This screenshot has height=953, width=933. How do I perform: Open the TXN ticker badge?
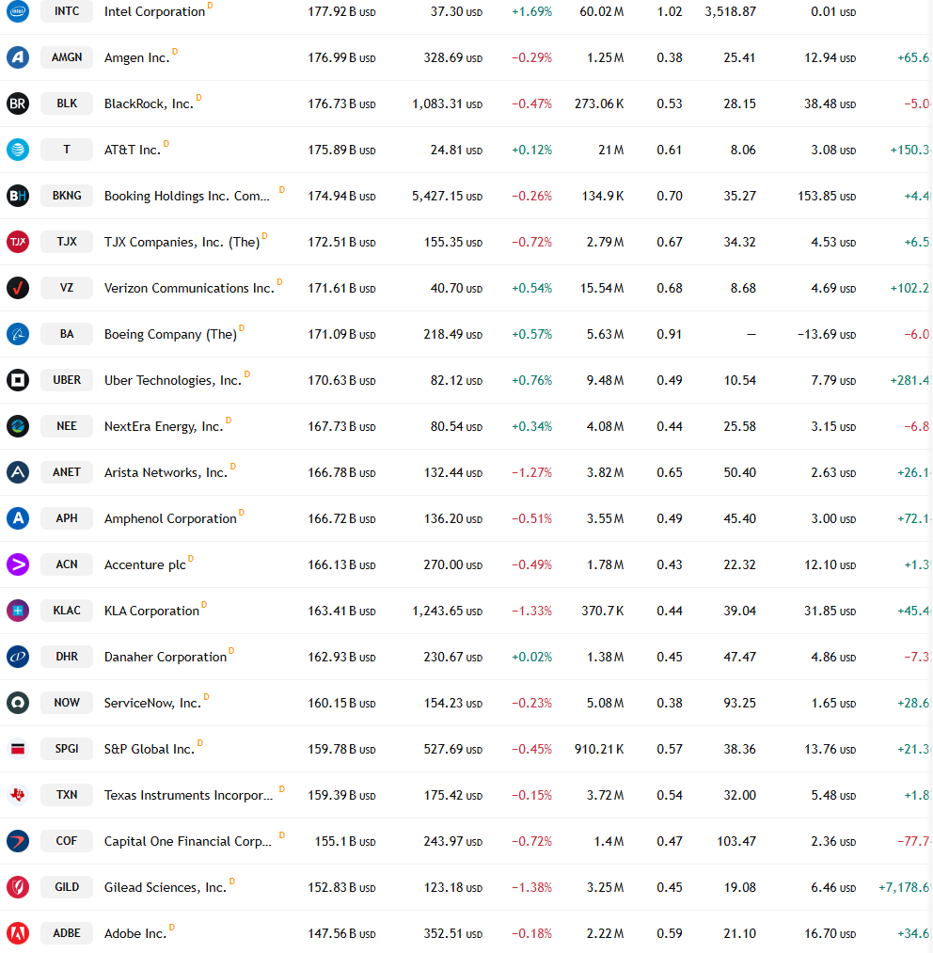coord(67,794)
